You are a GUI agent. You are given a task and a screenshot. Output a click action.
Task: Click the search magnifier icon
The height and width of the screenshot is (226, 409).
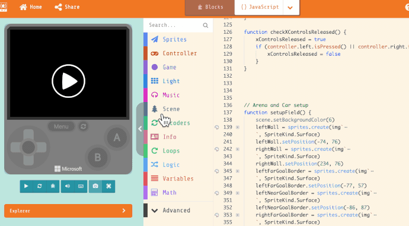point(206,26)
